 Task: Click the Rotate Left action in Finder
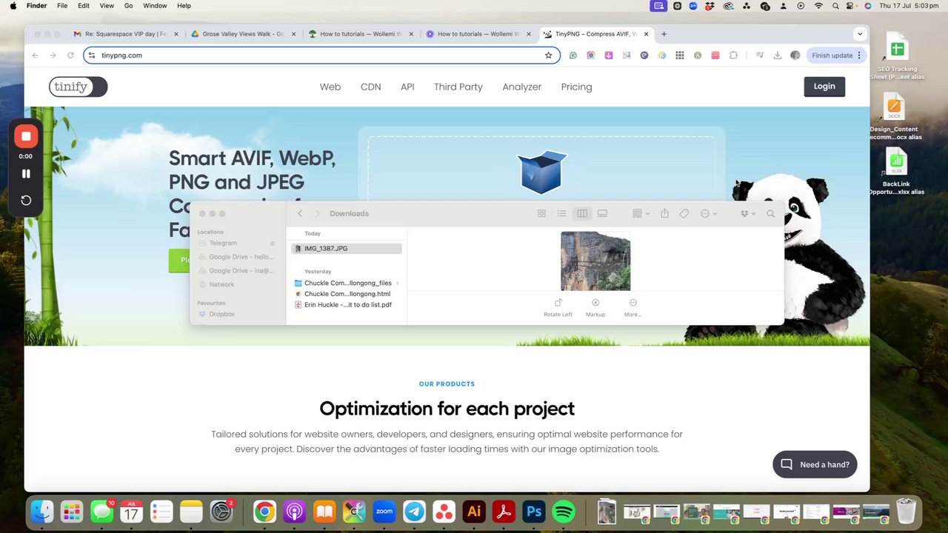[x=558, y=308]
